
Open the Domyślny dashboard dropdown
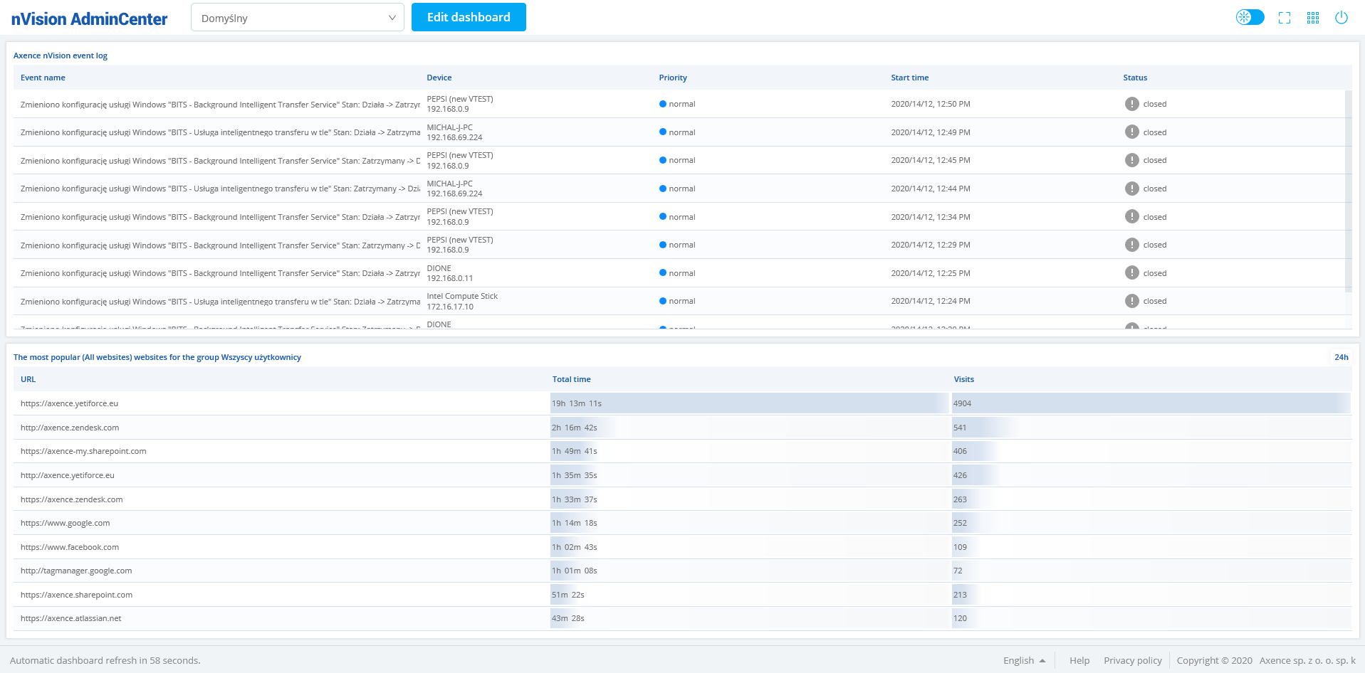tap(297, 18)
